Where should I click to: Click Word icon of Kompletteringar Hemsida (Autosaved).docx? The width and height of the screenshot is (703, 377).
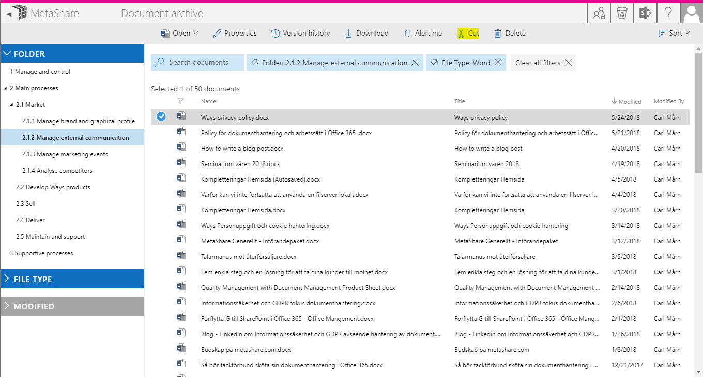coord(181,178)
